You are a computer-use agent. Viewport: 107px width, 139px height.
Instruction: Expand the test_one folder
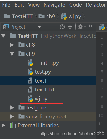coord(12,108)
